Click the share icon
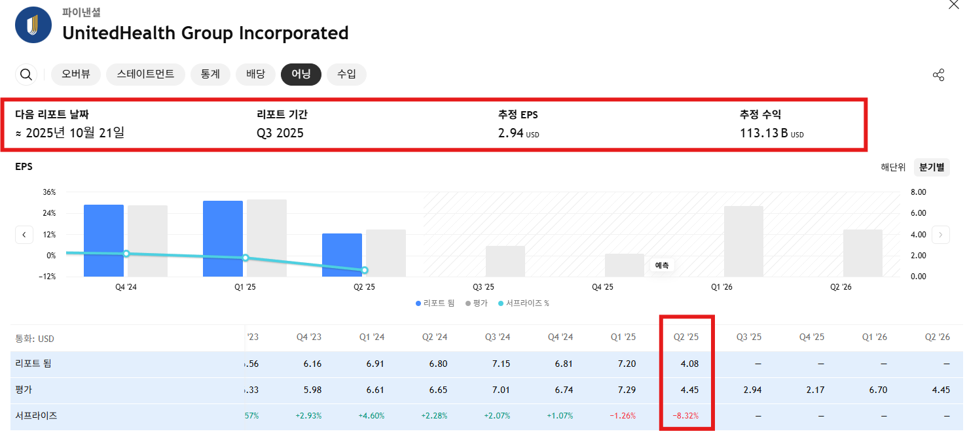Viewport: 967px width, 444px height. pyautogui.click(x=938, y=75)
